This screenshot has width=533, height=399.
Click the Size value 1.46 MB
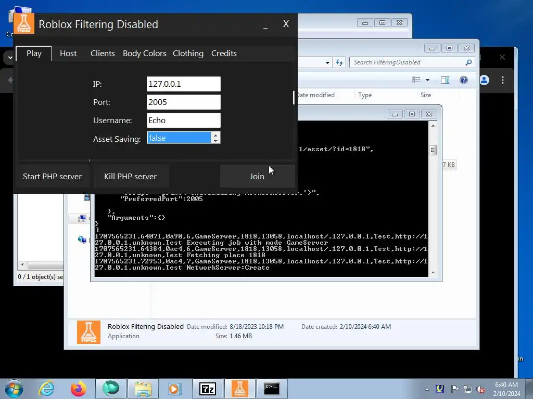pos(240,336)
